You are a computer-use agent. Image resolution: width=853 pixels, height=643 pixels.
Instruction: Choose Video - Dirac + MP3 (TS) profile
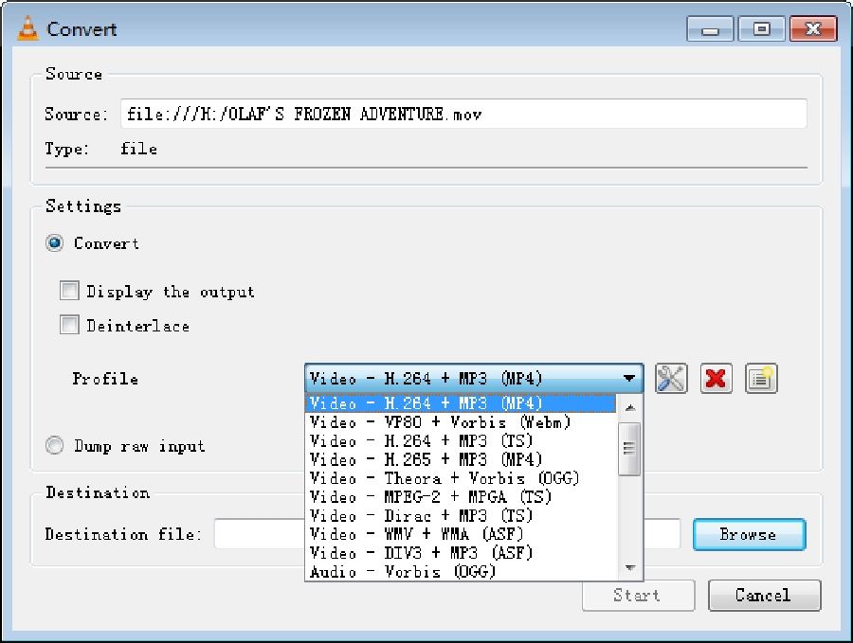point(462,516)
